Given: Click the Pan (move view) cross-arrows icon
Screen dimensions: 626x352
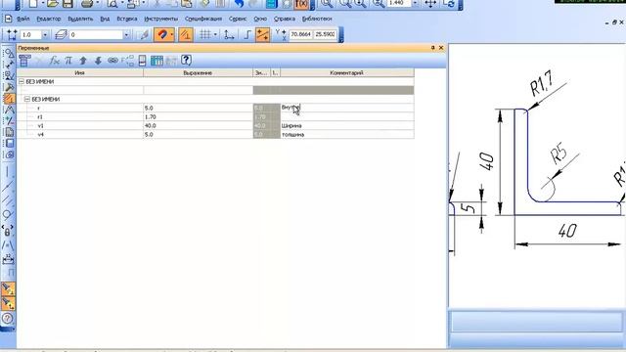Looking at the screenshot, I should [430, 4].
